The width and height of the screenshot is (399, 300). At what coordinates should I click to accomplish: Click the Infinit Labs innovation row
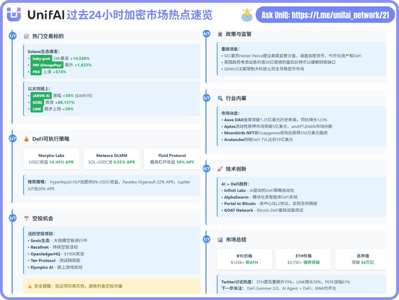pos(258,190)
